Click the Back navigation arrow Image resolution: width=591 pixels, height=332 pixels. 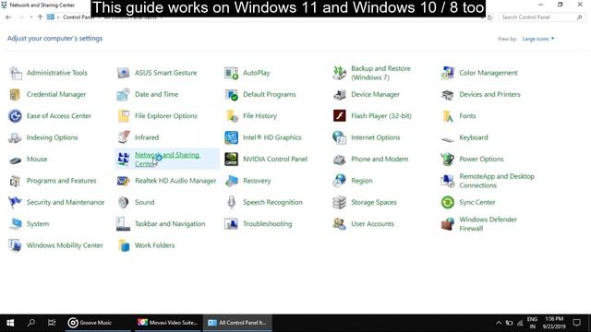click(x=8, y=18)
